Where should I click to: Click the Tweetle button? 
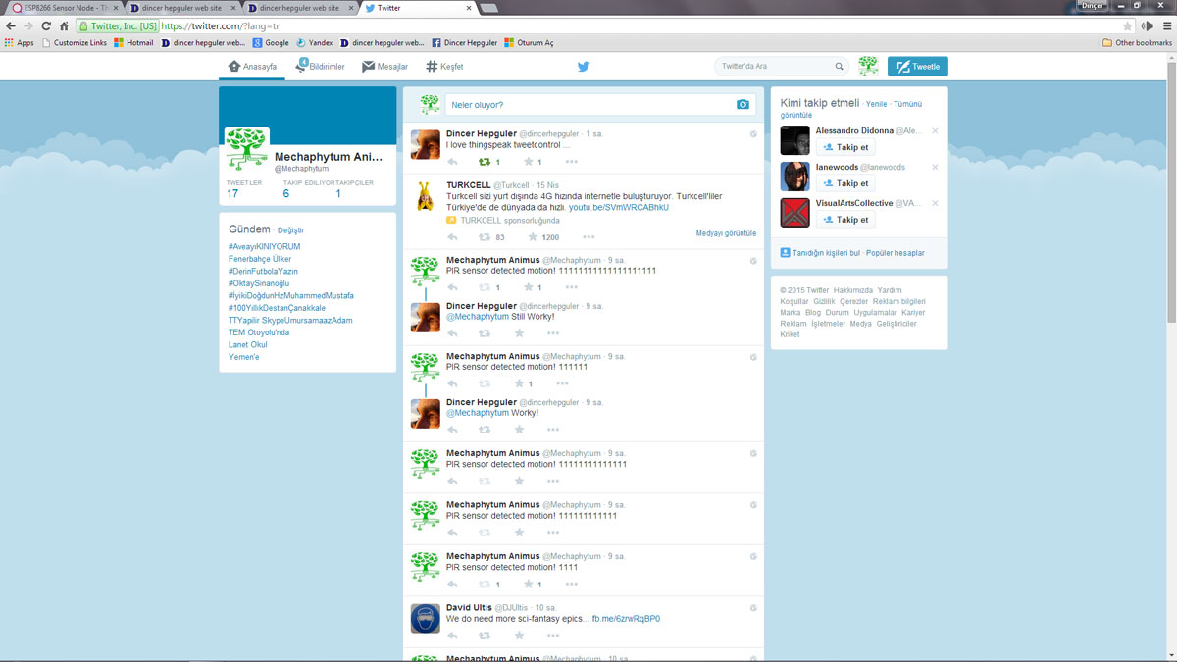tap(916, 65)
